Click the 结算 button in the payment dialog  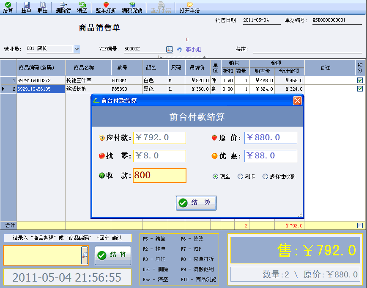click(196, 203)
